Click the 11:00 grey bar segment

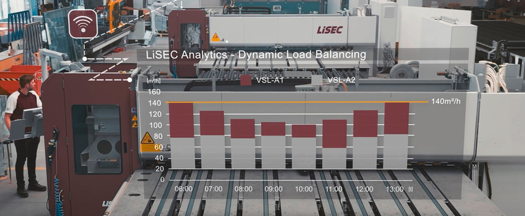(x=334, y=158)
